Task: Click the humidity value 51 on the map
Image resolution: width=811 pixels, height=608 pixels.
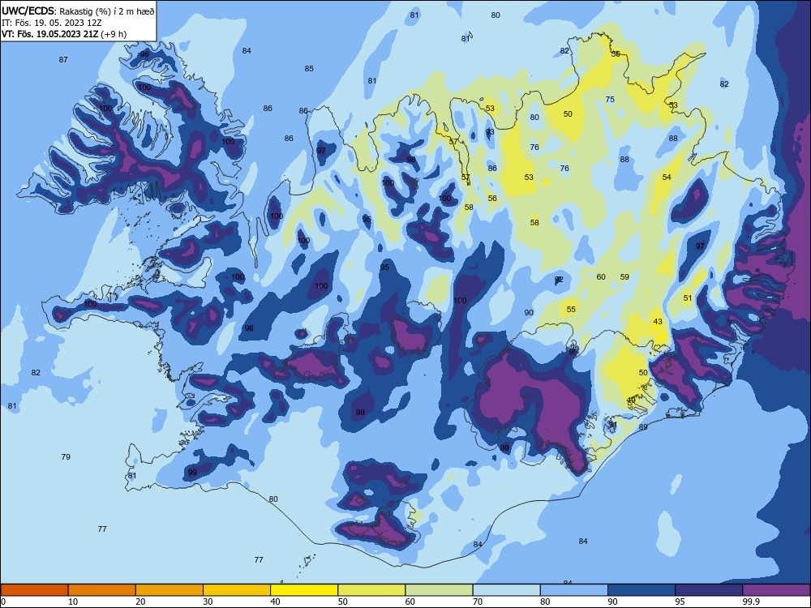Action: [x=688, y=298]
